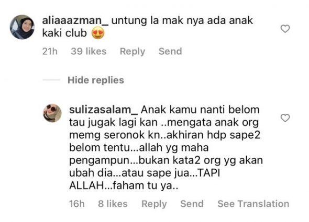Show translation via See Translation
The height and width of the screenshot is (222, 309).
coord(253,204)
